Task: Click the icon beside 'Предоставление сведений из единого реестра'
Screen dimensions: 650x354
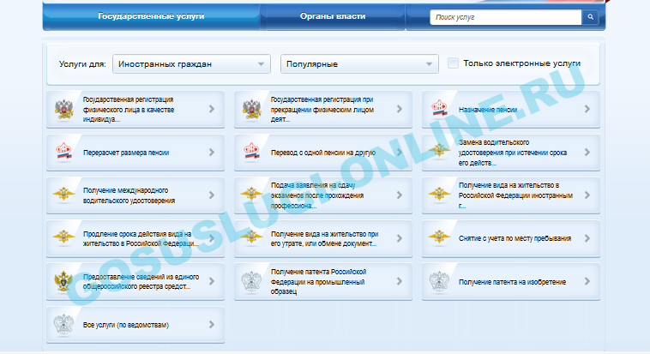Action: click(63, 282)
